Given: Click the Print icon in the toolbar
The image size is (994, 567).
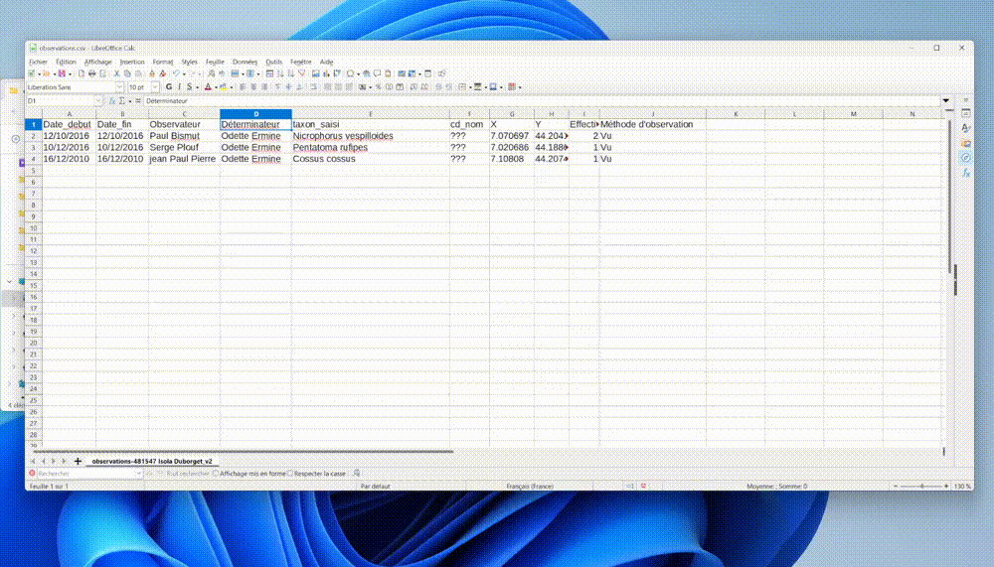Looking at the screenshot, I should coord(91,73).
